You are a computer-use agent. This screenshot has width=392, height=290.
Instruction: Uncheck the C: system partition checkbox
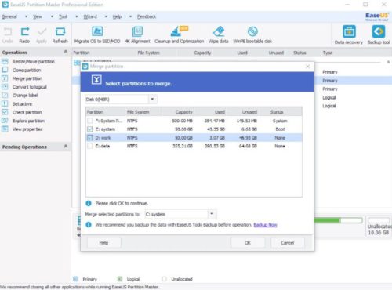click(x=90, y=129)
